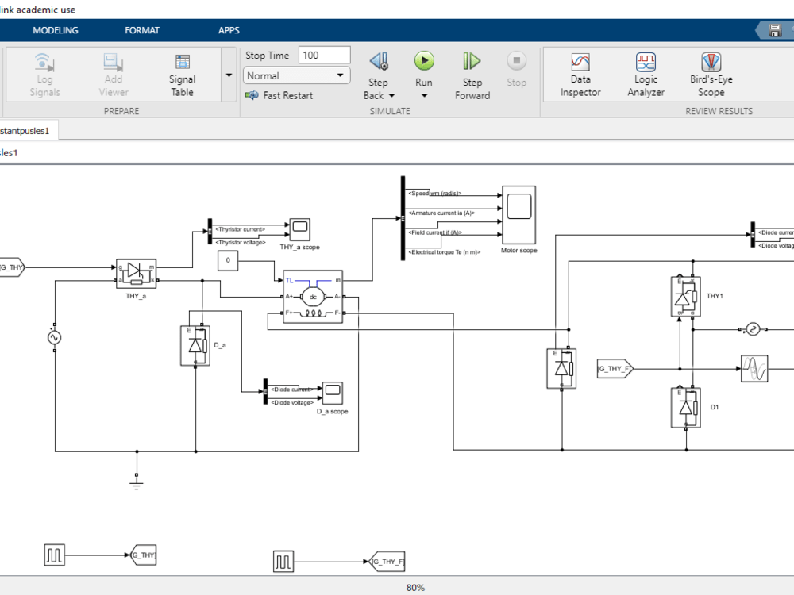Expand the Run button options arrow
The width and height of the screenshot is (794, 595).
coord(423,94)
